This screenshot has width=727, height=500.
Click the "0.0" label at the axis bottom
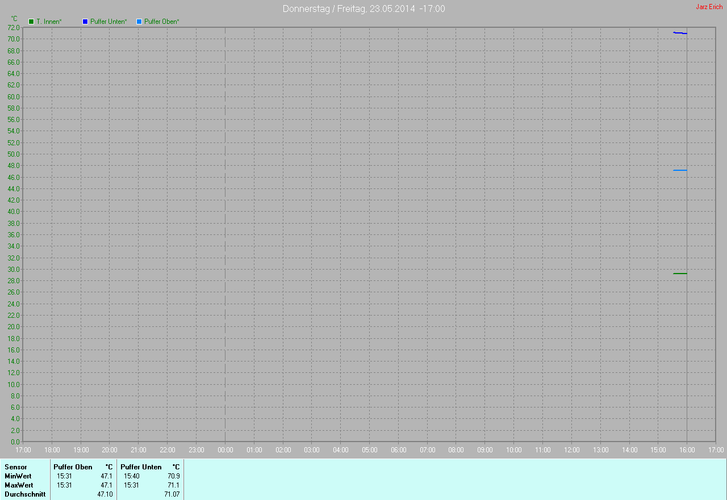(x=16, y=442)
